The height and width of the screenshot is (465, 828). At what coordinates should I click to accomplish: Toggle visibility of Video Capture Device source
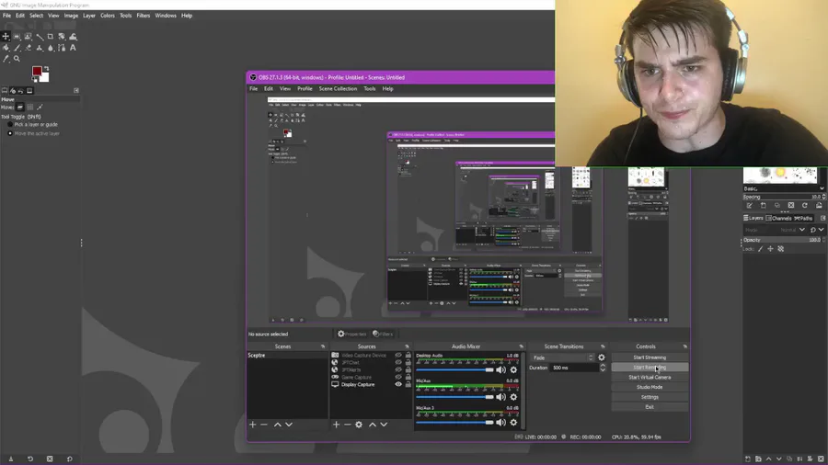(x=398, y=356)
